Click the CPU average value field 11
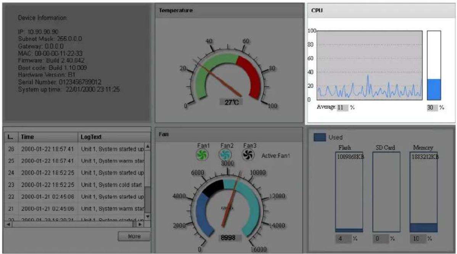Screen dimensions: 457x254 click(x=343, y=108)
